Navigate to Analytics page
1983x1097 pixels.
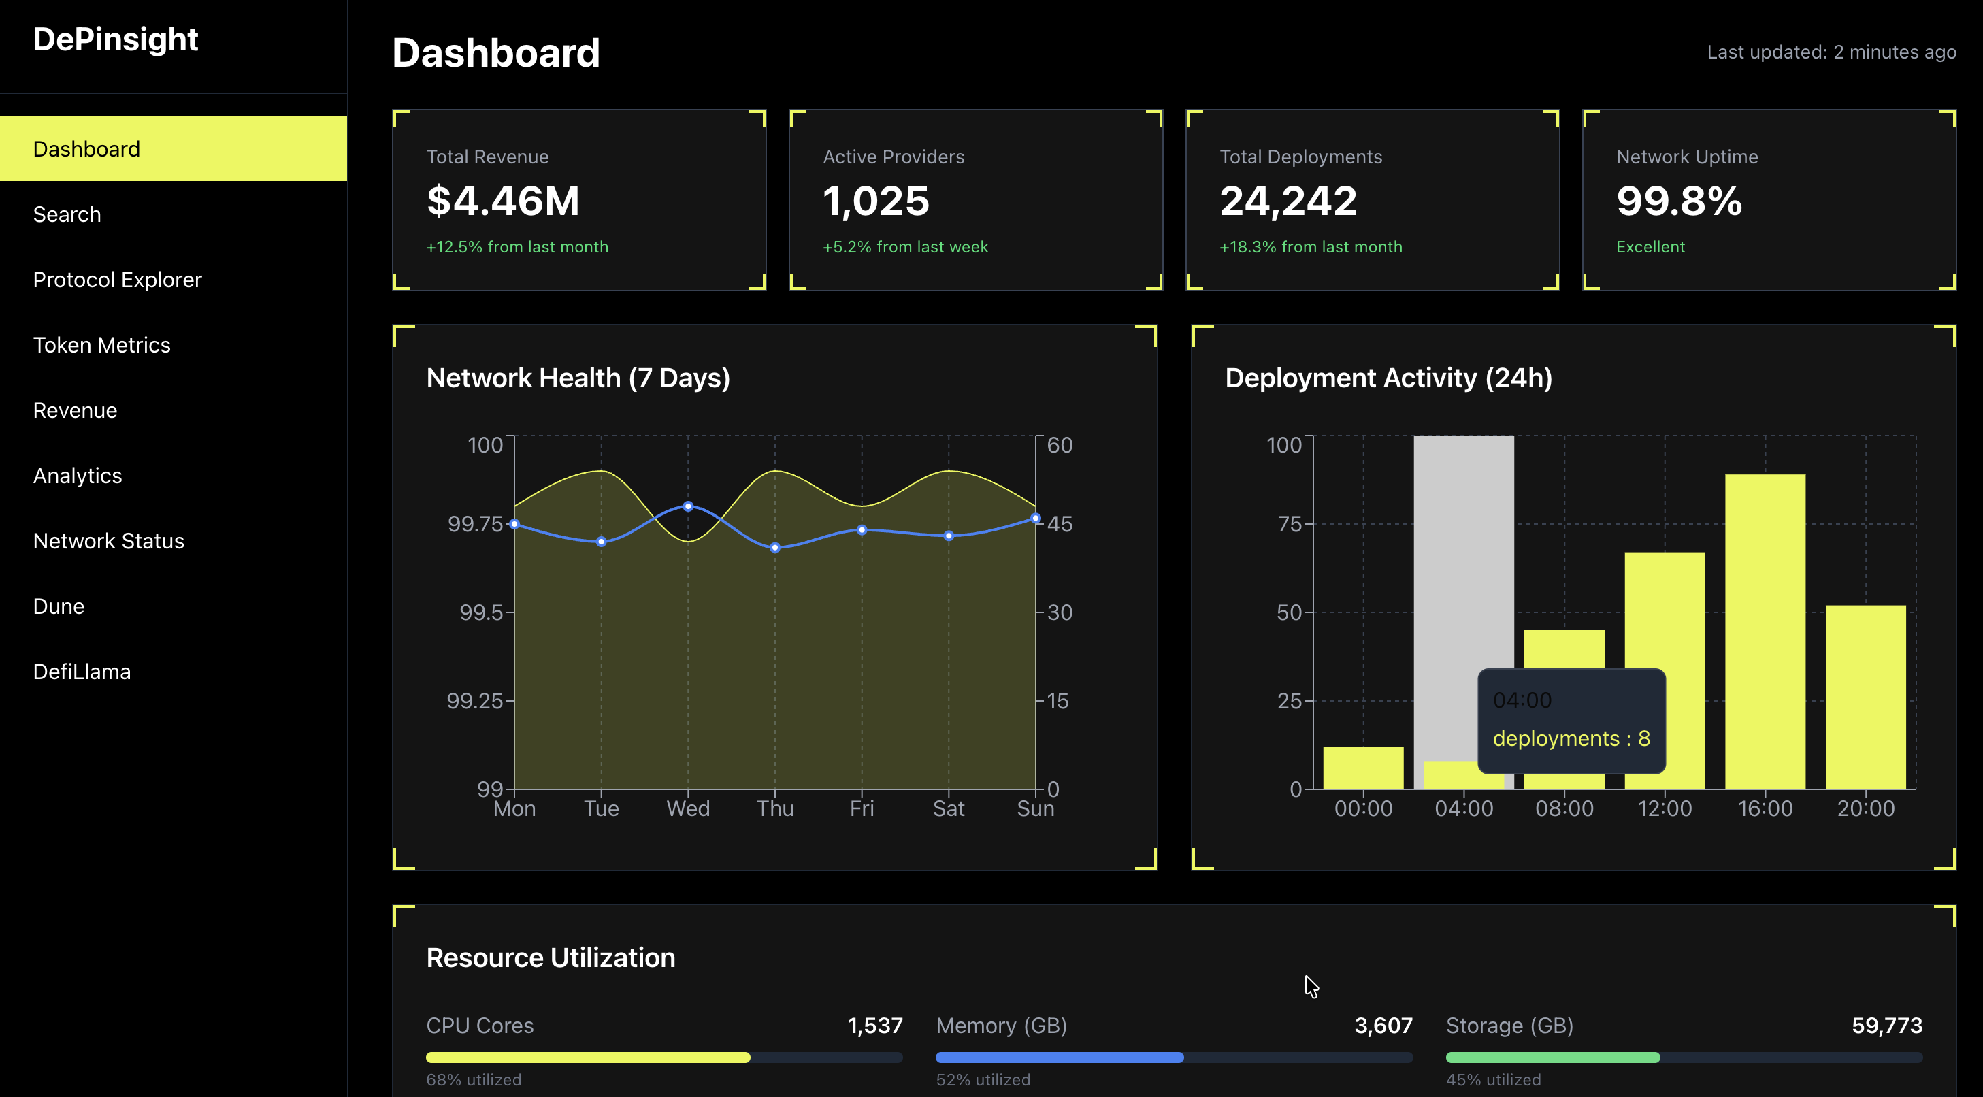tap(77, 476)
